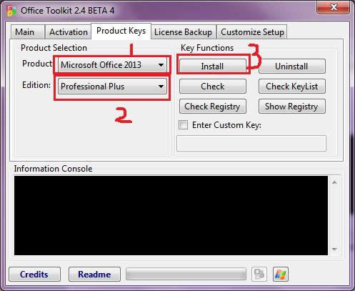Click the custom key input field
The image size is (355, 291).
251,143
